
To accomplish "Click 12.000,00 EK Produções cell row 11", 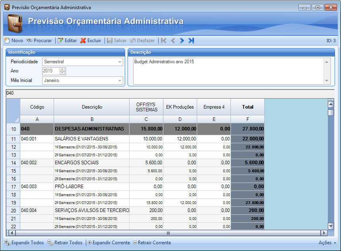I will (180, 139).
